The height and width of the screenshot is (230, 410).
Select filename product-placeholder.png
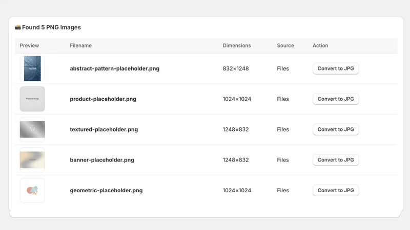(103, 99)
